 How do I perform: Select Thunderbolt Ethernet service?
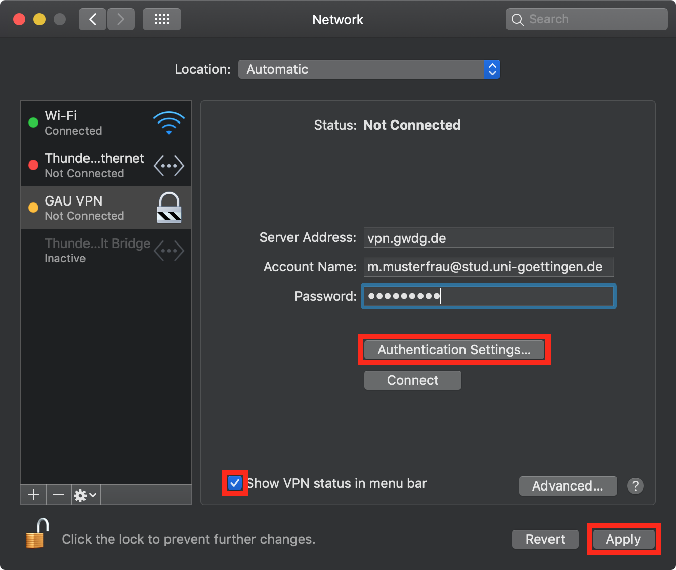click(106, 165)
